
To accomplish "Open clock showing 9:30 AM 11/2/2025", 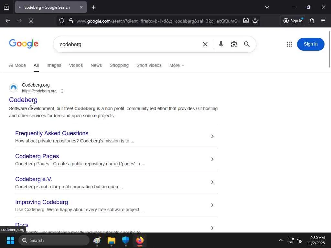I will click(315, 240).
